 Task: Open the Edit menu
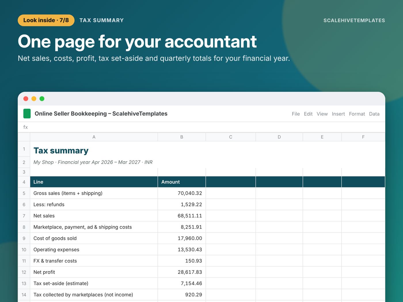pos(308,114)
